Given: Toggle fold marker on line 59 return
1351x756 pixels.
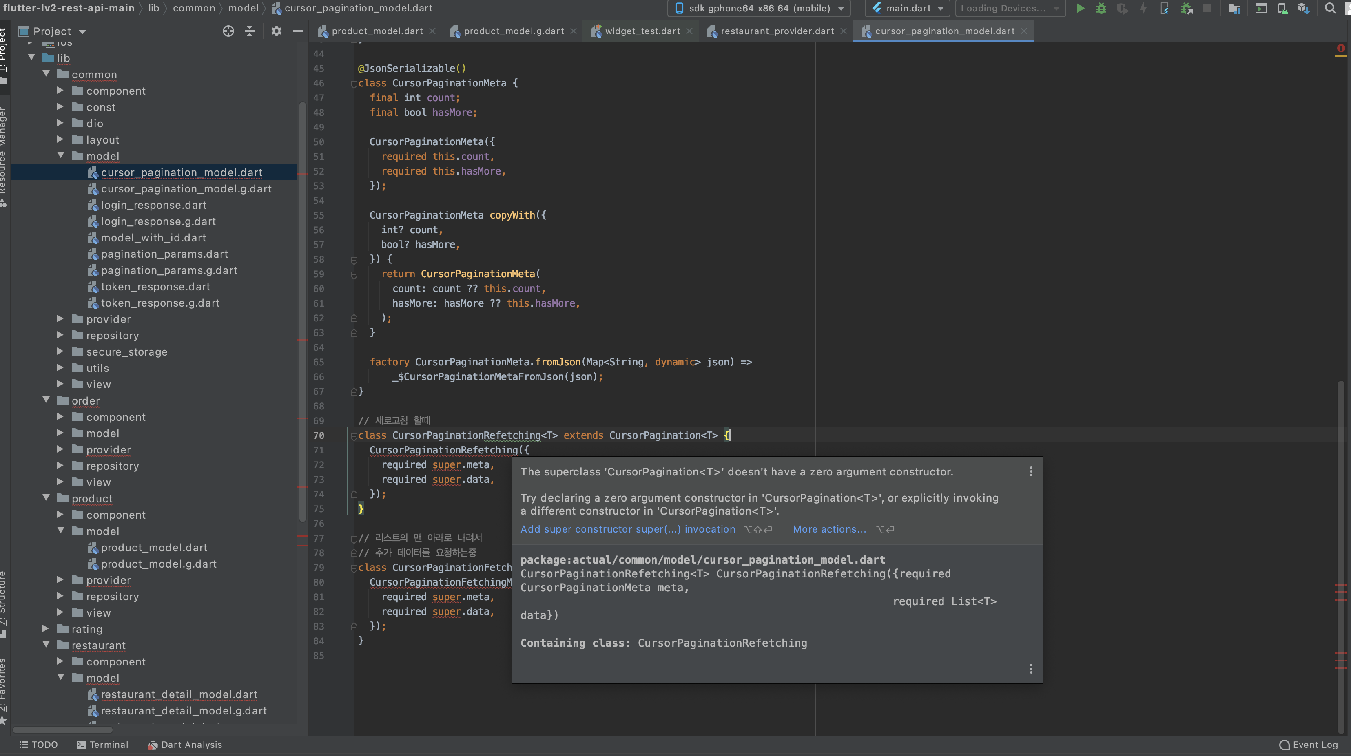Looking at the screenshot, I should [x=354, y=274].
